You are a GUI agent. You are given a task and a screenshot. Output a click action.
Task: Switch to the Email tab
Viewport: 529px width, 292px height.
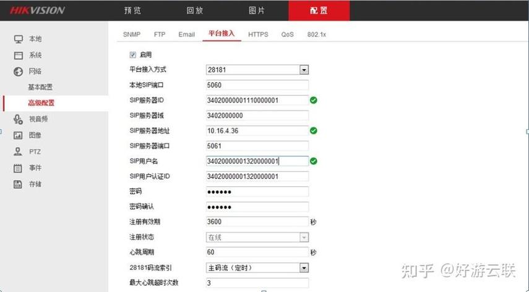pos(187,35)
